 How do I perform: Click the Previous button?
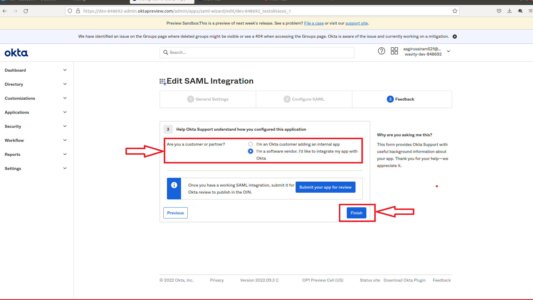pyautogui.click(x=175, y=213)
